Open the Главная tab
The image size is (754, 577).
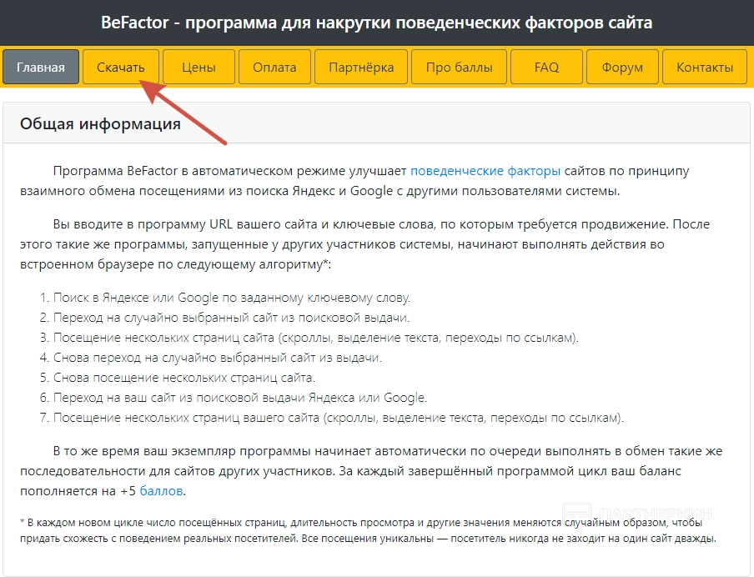[x=41, y=67]
